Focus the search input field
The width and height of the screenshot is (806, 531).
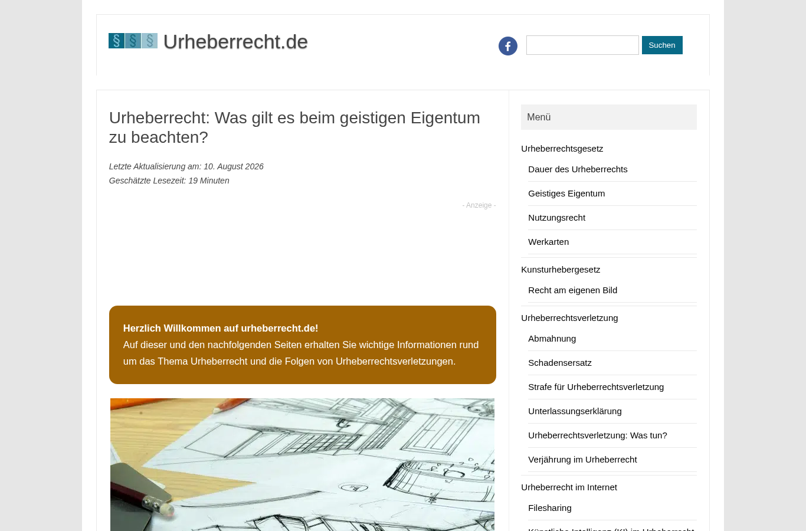[582, 45]
